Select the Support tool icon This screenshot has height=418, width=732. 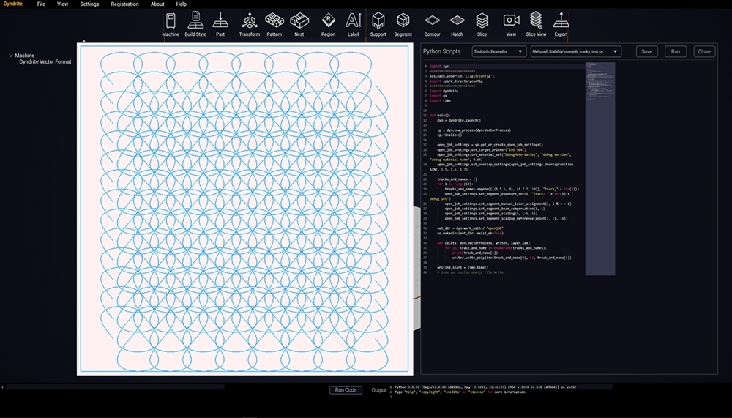[x=378, y=20]
